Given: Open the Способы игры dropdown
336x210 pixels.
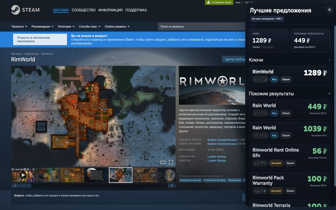Looking at the screenshot, I should [90, 27].
